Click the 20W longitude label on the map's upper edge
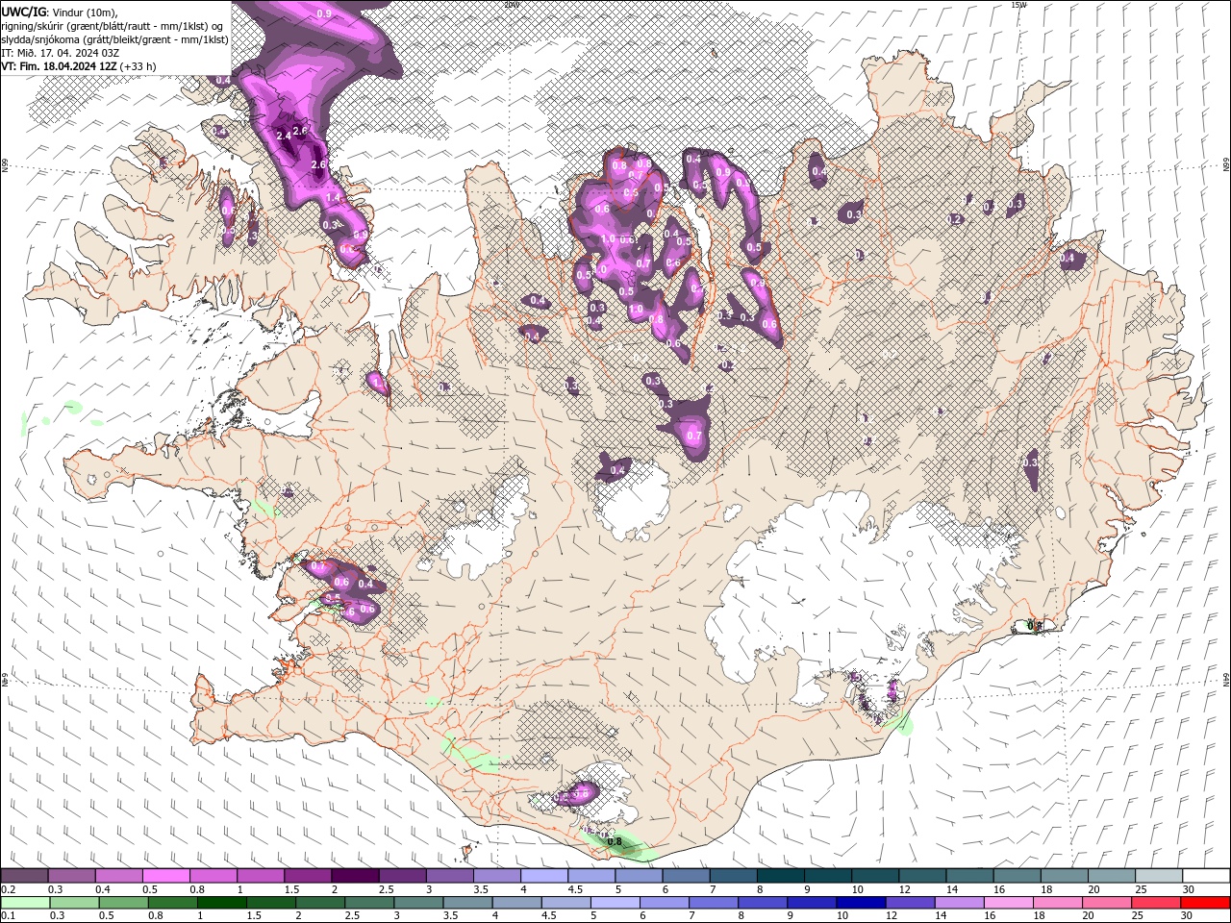Screen dimensions: 1231x923 pyautogui.click(x=512, y=4)
